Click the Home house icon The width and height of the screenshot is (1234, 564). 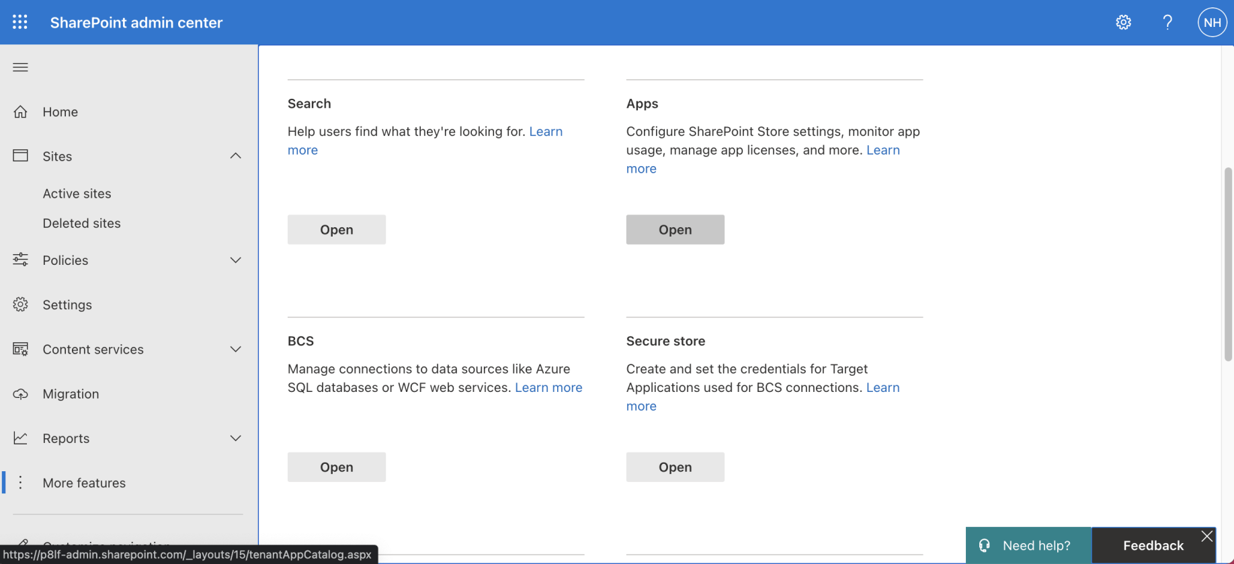[x=20, y=112]
